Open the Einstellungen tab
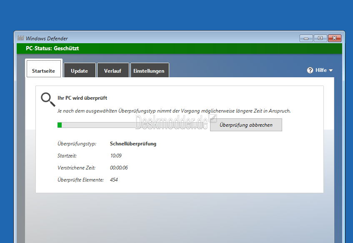This screenshot has width=353, height=243. tap(150, 71)
